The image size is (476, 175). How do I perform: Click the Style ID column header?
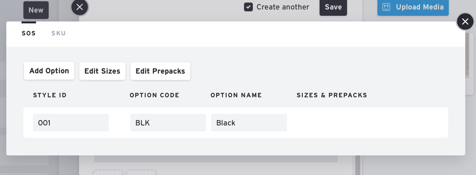pos(50,95)
